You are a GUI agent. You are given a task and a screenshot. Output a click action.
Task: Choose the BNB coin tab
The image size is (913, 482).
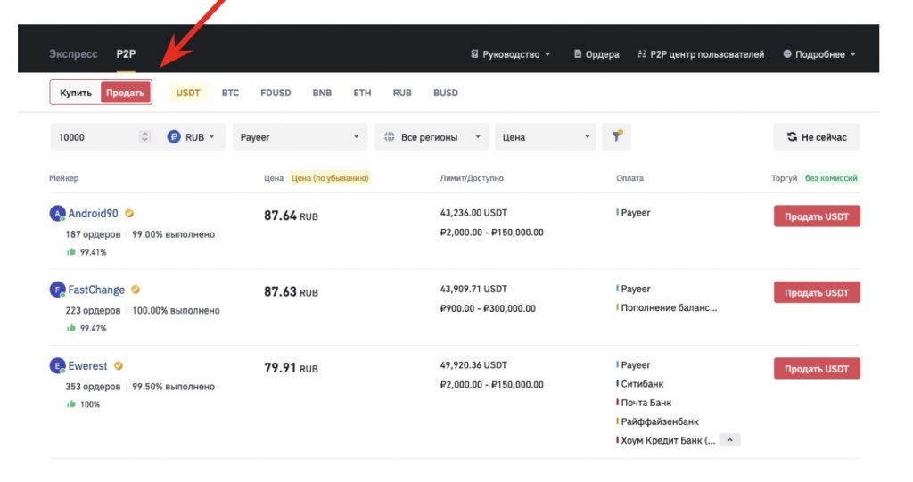[x=322, y=93]
